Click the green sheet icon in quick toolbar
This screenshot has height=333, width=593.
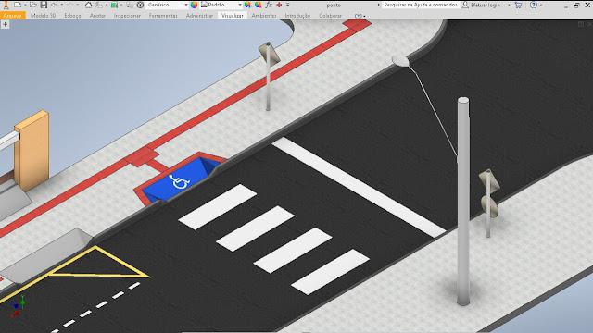point(114,5)
